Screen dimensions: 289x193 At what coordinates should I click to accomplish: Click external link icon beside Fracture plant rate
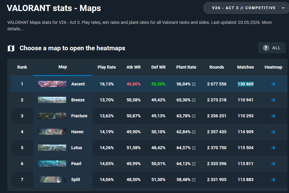[194, 116]
